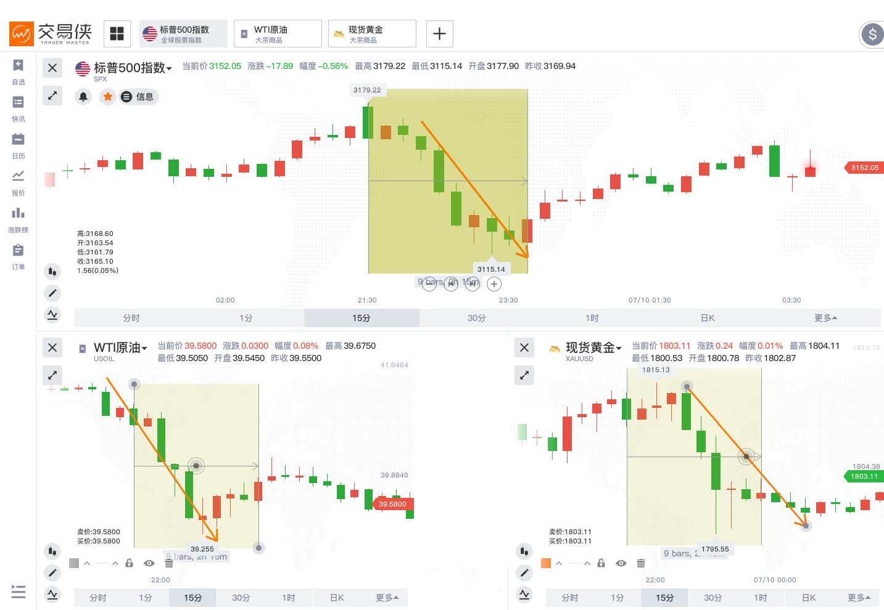Click the 信息 info button
The height and width of the screenshot is (610, 884).
(x=138, y=97)
